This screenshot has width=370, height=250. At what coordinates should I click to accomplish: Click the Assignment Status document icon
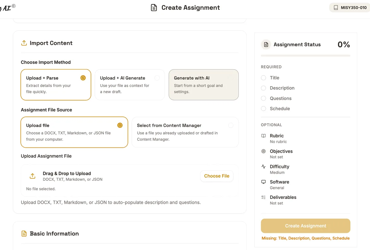[x=266, y=45]
